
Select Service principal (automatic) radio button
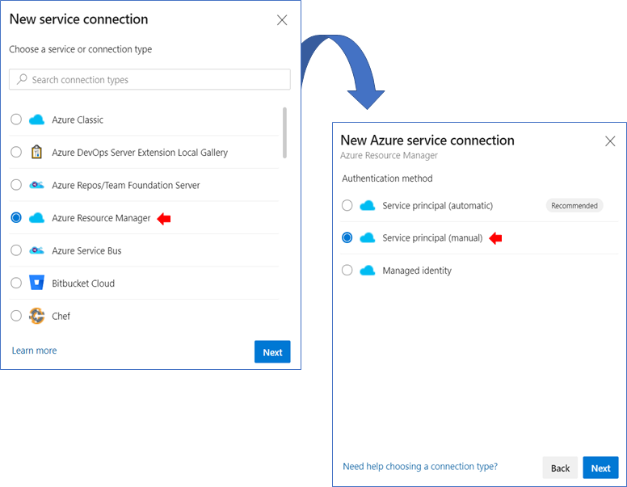point(347,205)
